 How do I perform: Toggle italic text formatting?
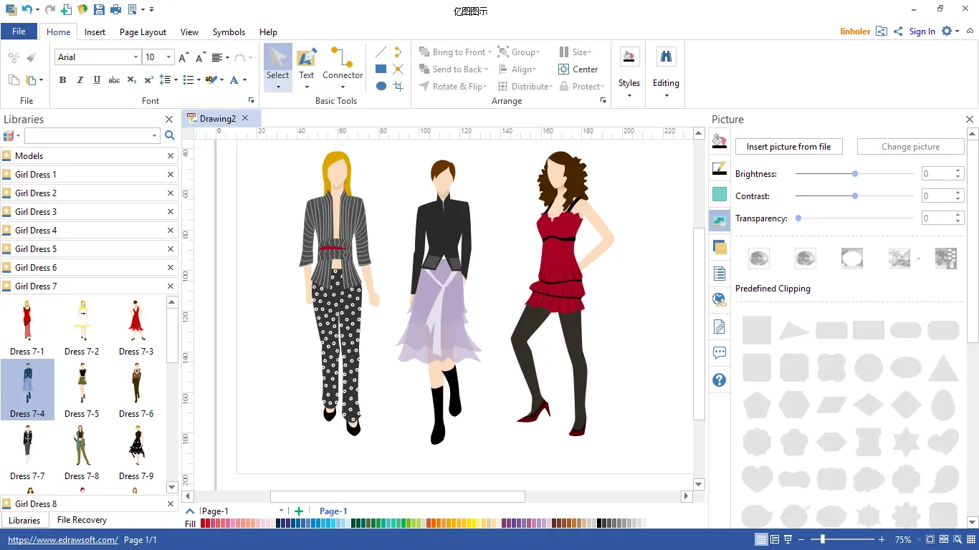click(80, 80)
